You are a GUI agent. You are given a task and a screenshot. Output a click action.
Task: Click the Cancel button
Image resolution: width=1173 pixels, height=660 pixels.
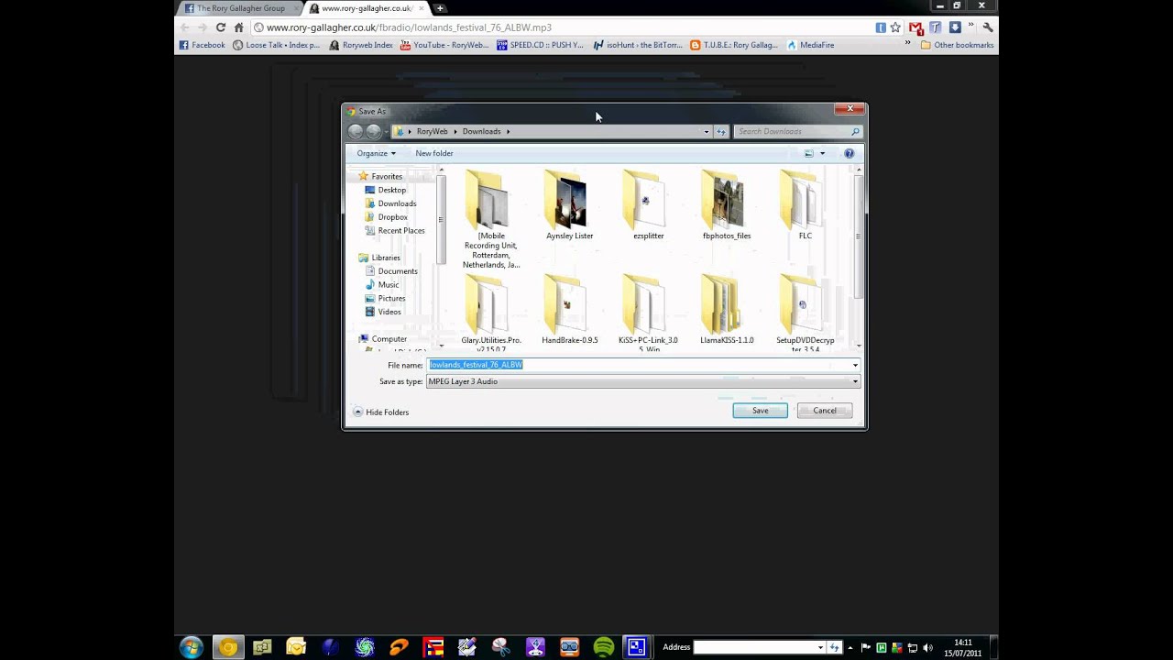point(825,411)
